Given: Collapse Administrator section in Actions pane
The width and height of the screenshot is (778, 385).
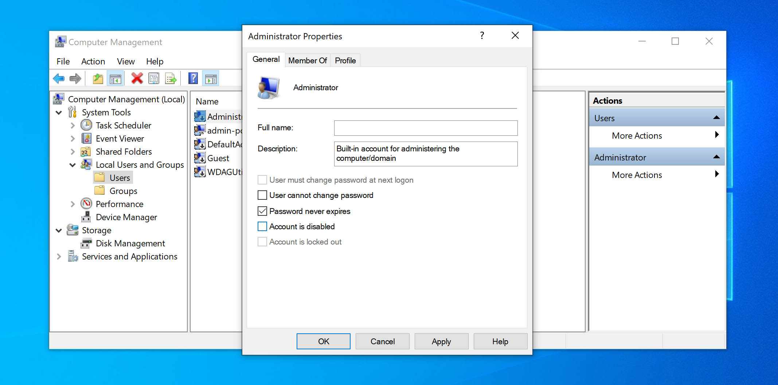Looking at the screenshot, I should tap(716, 157).
